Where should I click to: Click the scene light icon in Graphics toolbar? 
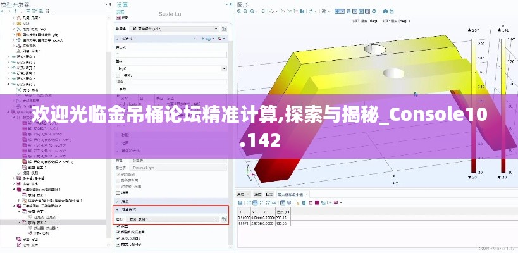click(324, 11)
